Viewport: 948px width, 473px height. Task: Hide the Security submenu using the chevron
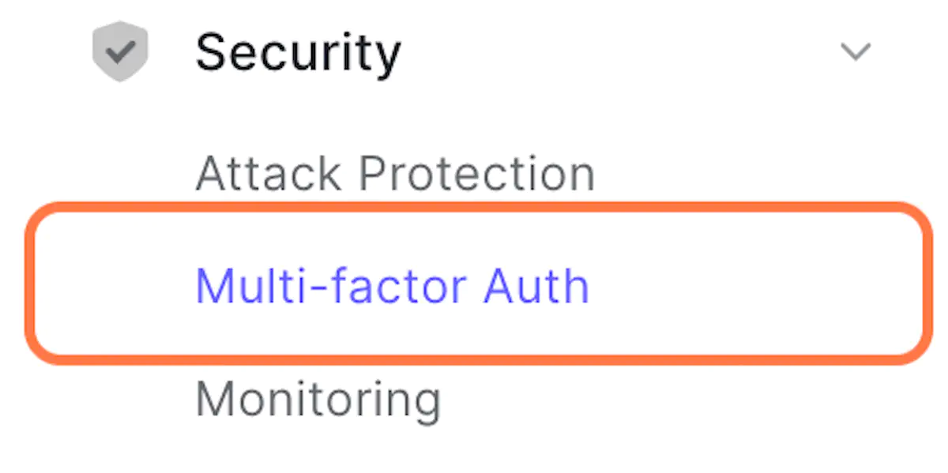(x=856, y=52)
